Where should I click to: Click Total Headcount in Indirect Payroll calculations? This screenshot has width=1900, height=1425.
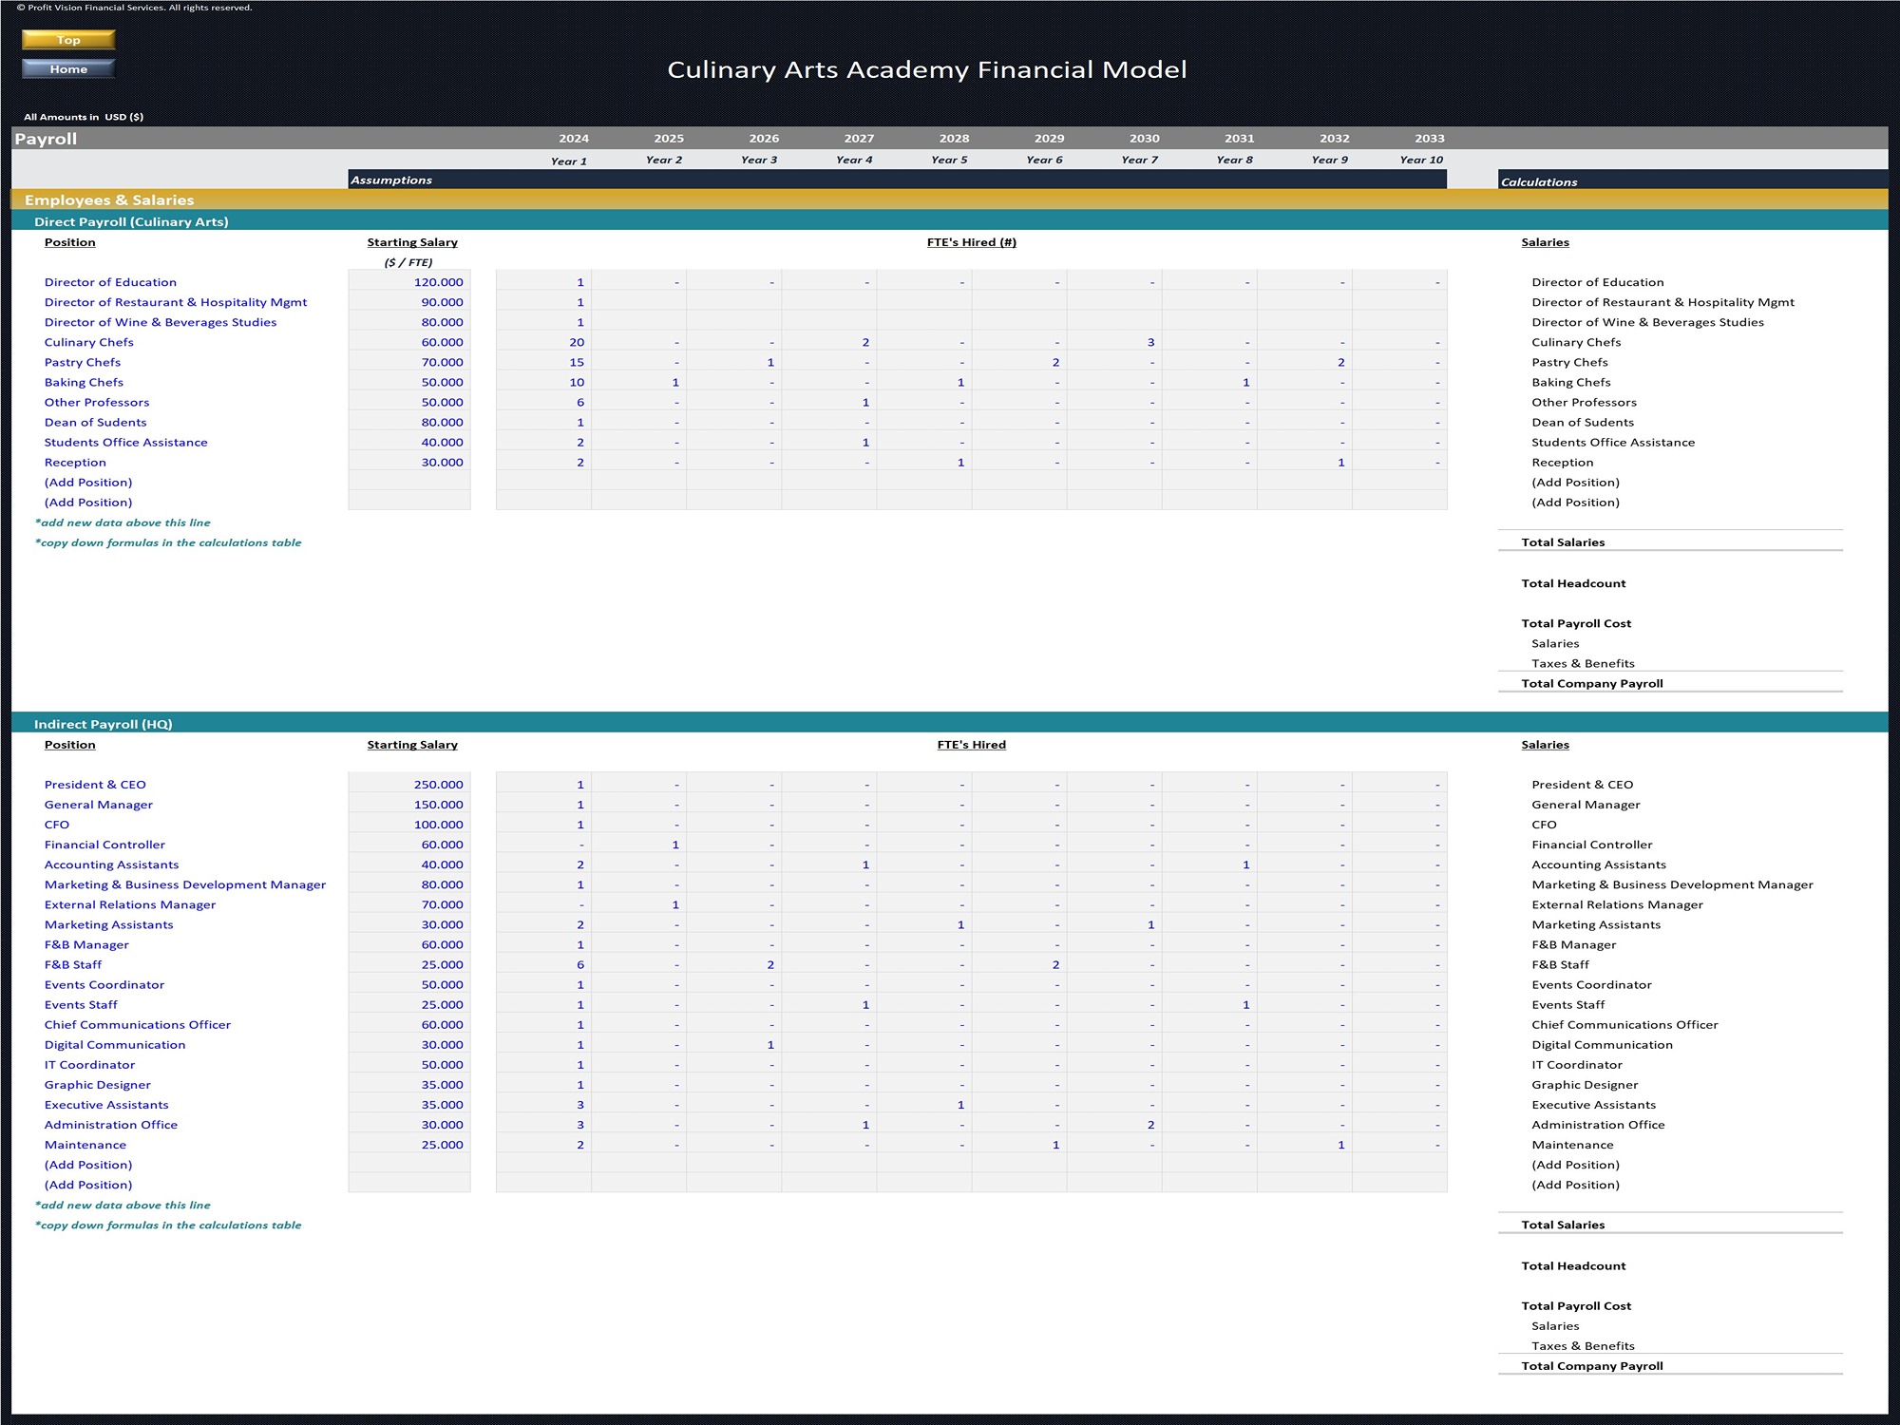(1573, 1265)
